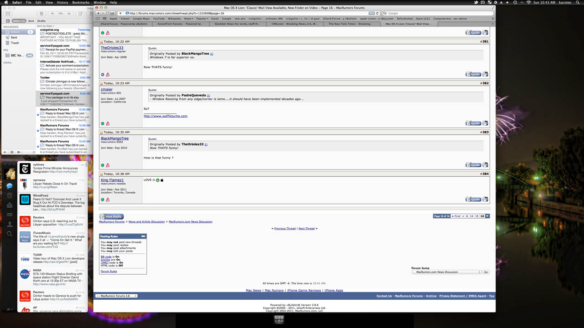584x328 pixels.
Task: Open the Forum Jump dropdown
Action: 446,272
